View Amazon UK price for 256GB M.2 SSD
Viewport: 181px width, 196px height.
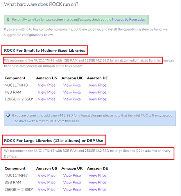pos(72,189)
